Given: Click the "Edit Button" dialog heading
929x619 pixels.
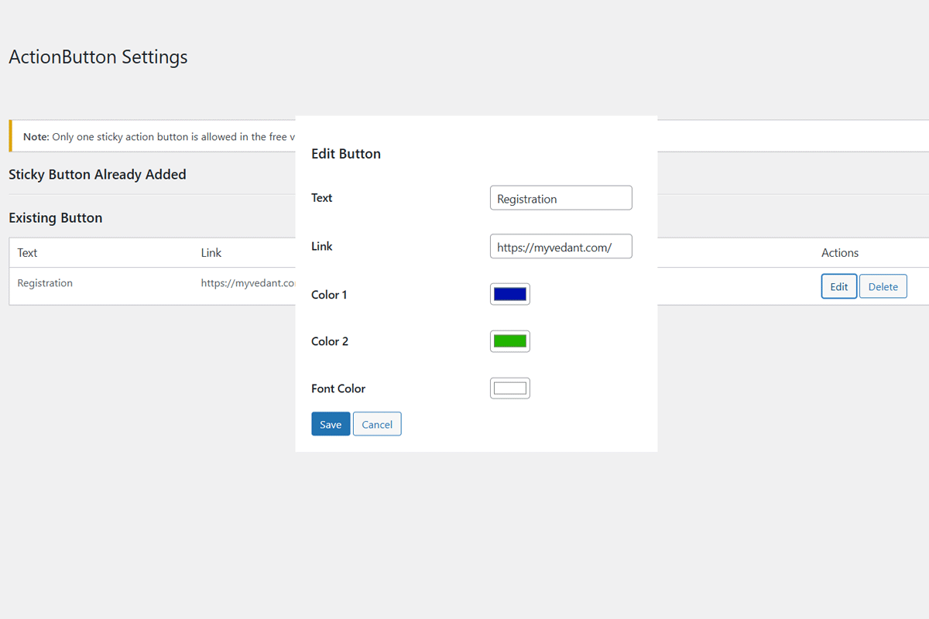Looking at the screenshot, I should coord(346,154).
